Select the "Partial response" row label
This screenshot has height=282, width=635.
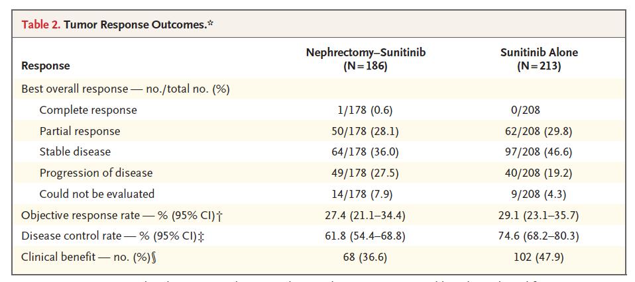[x=80, y=131]
